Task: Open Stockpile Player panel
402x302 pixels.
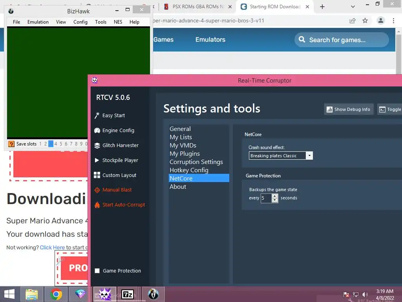Action: (x=116, y=160)
